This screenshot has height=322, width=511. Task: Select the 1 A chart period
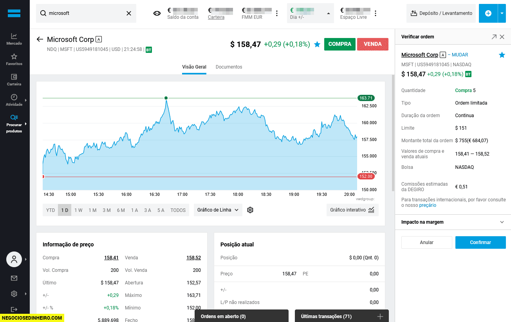(134, 210)
